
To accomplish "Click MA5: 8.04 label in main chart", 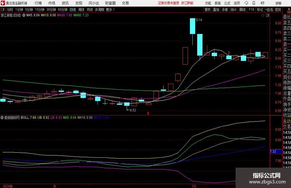I will (x=33, y=15).
